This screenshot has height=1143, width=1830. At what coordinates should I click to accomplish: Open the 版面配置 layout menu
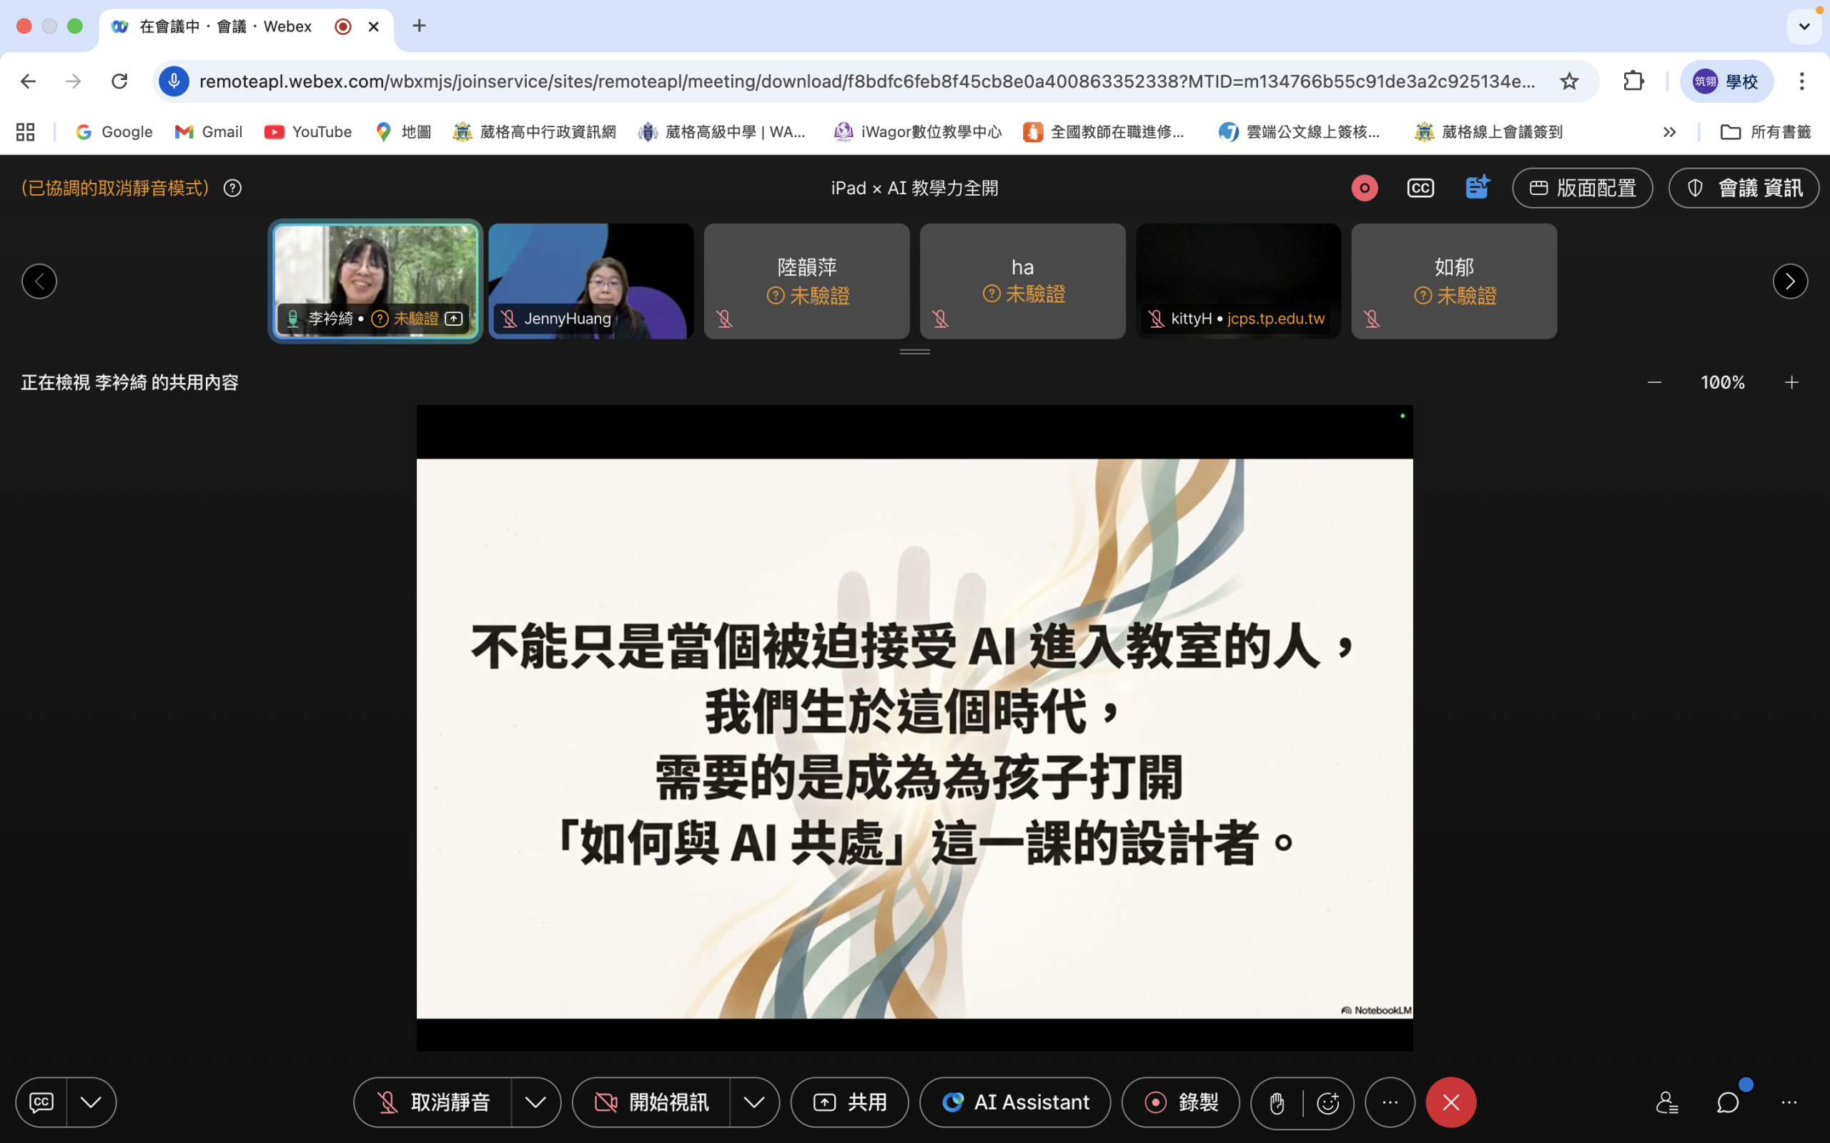click(1582, 188)
